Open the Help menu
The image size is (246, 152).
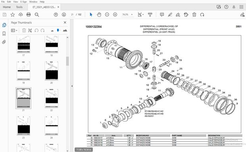(42, 2)
